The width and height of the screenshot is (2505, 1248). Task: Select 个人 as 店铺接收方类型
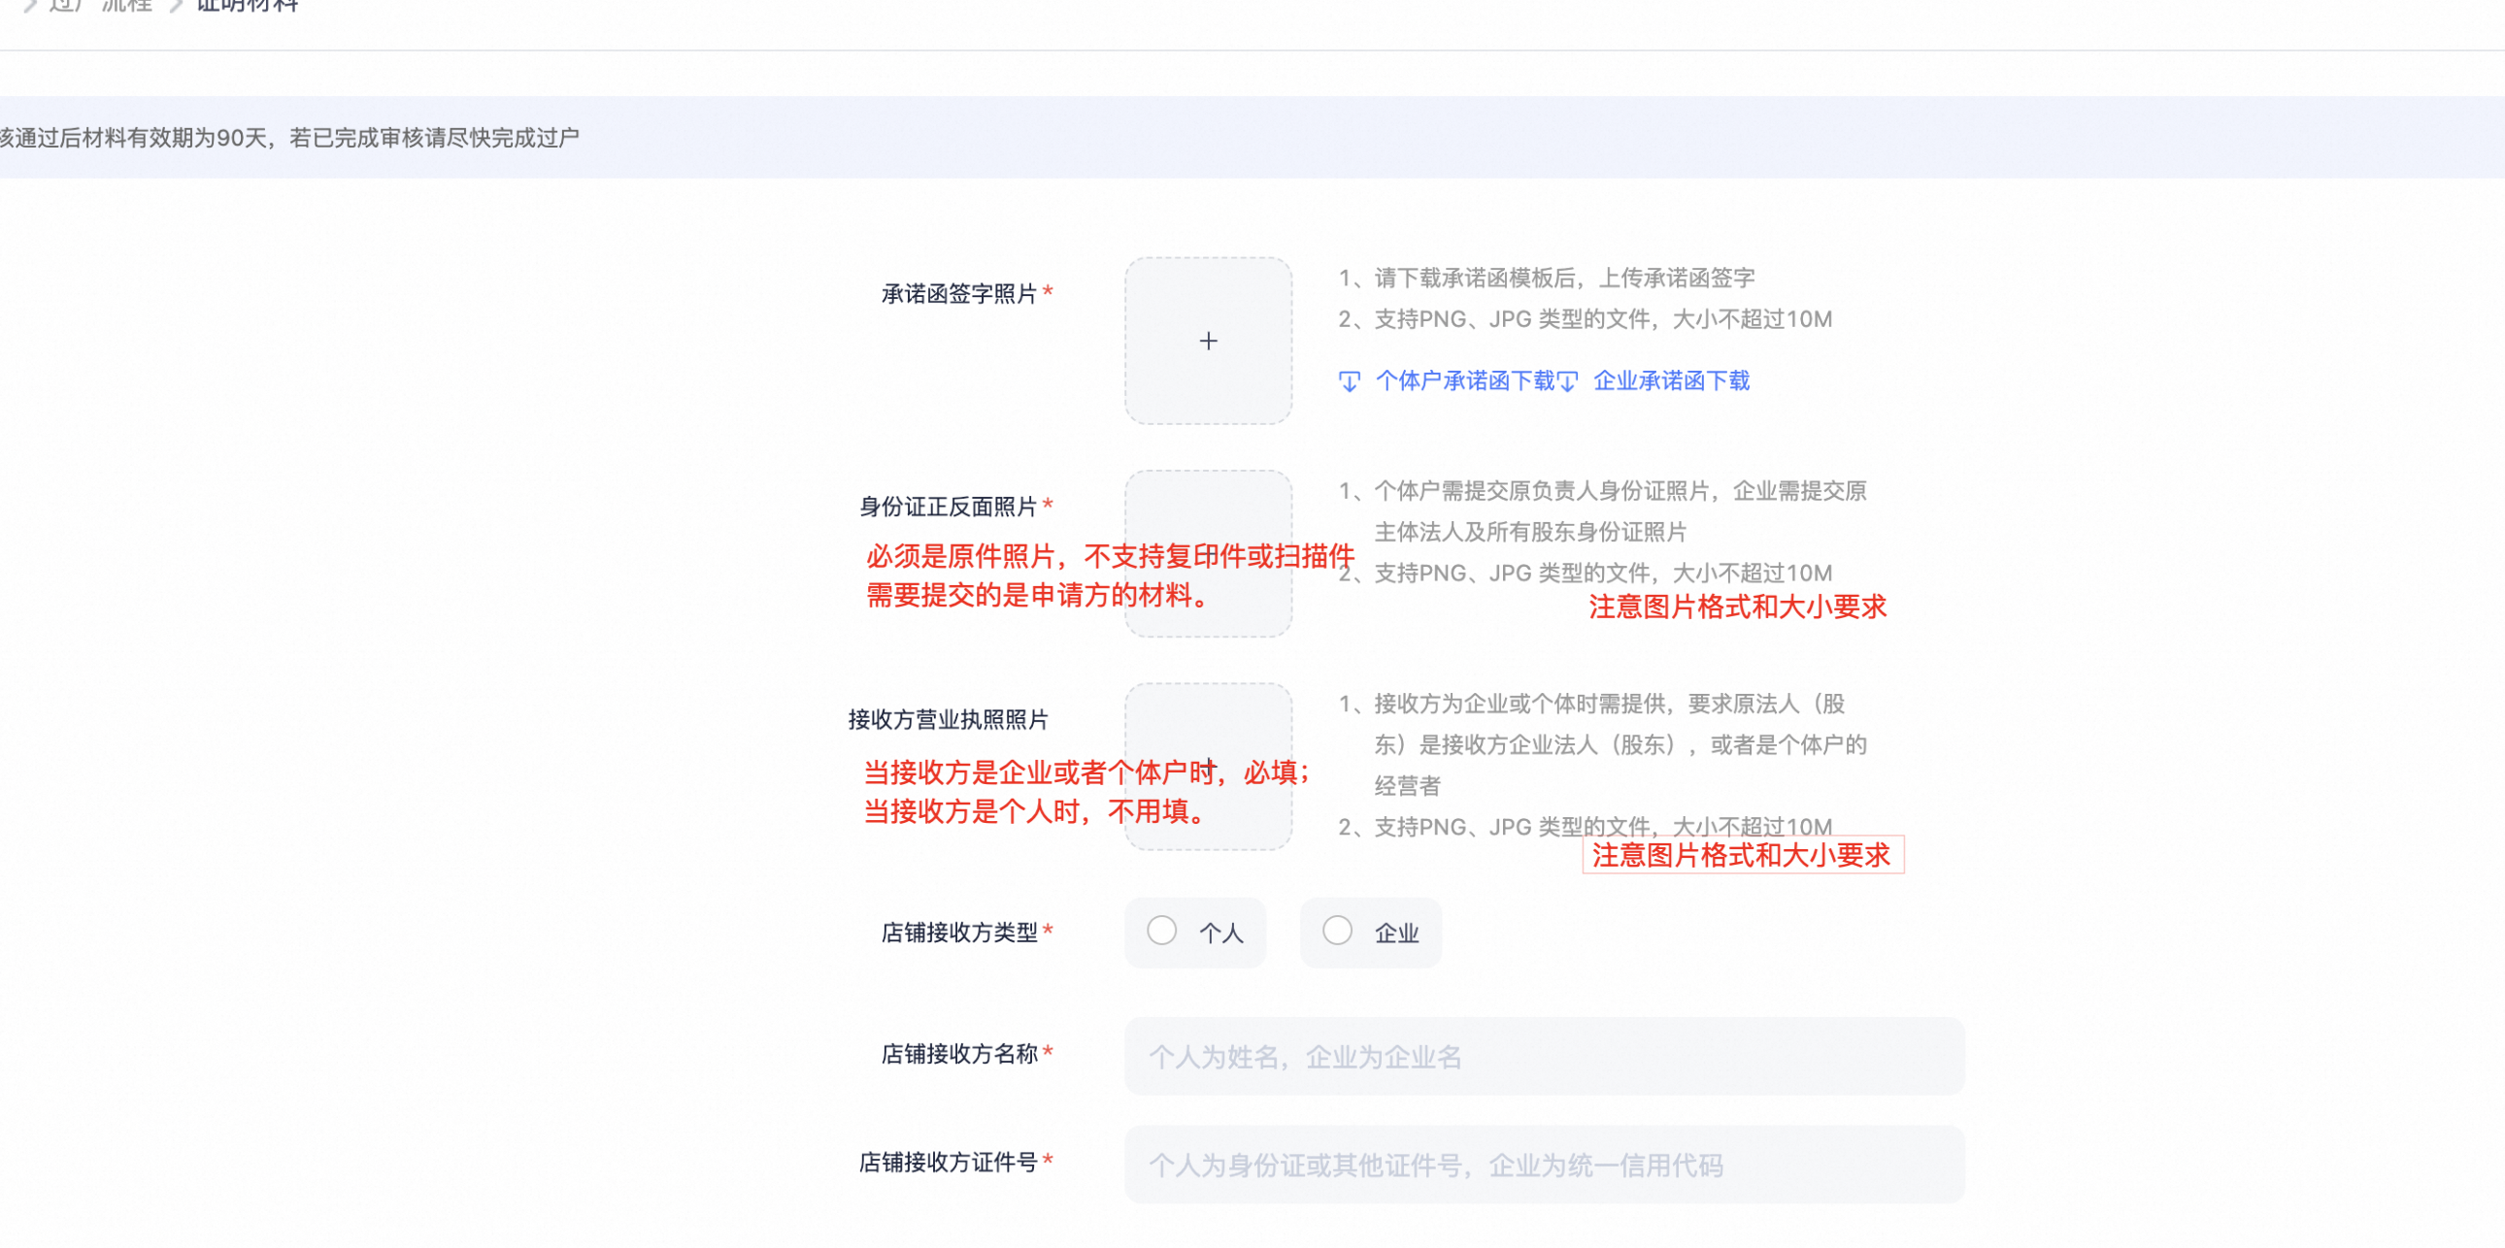pos(1195,932)
